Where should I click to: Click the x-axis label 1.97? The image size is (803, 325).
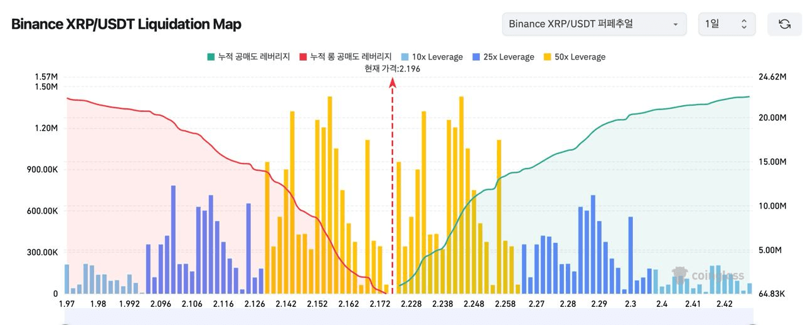[66, 304]
